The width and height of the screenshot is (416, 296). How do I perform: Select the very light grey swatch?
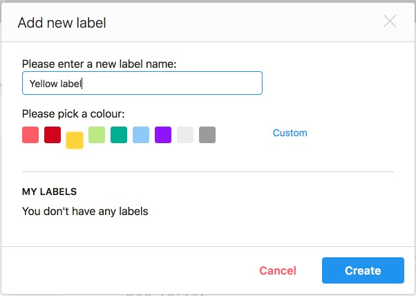185,135
